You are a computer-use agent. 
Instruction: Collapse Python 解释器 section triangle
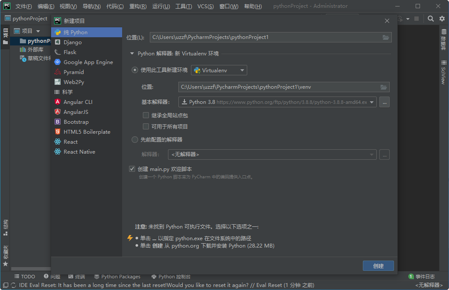pos(132,54)
